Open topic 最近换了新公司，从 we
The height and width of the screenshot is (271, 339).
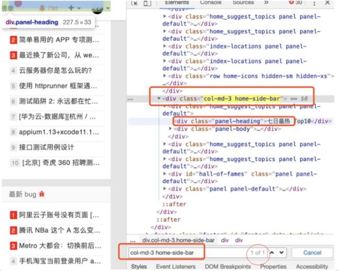click(x=59, y=55)
